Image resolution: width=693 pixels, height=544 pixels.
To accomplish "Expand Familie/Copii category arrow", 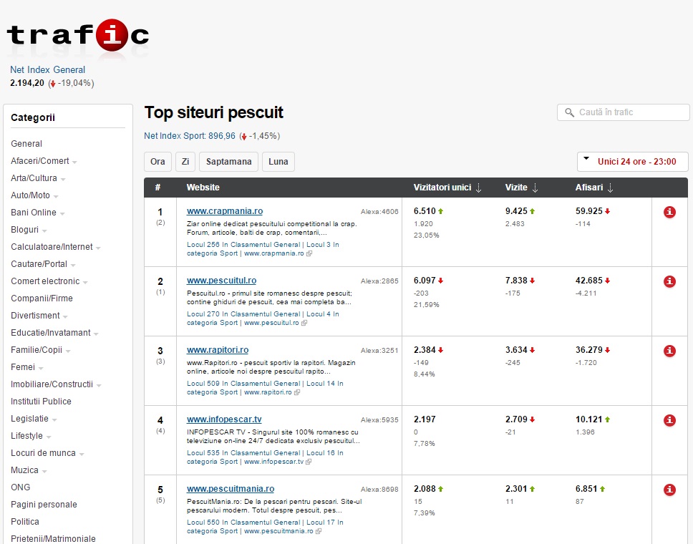I will point(67,351).
